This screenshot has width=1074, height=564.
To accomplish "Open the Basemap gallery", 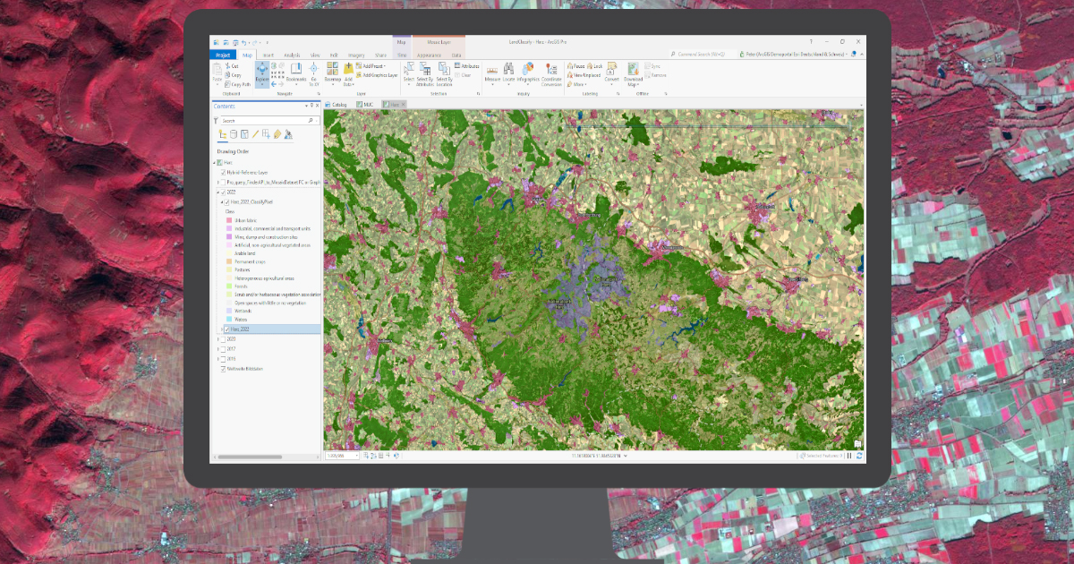I will click(x=332, y=70).
